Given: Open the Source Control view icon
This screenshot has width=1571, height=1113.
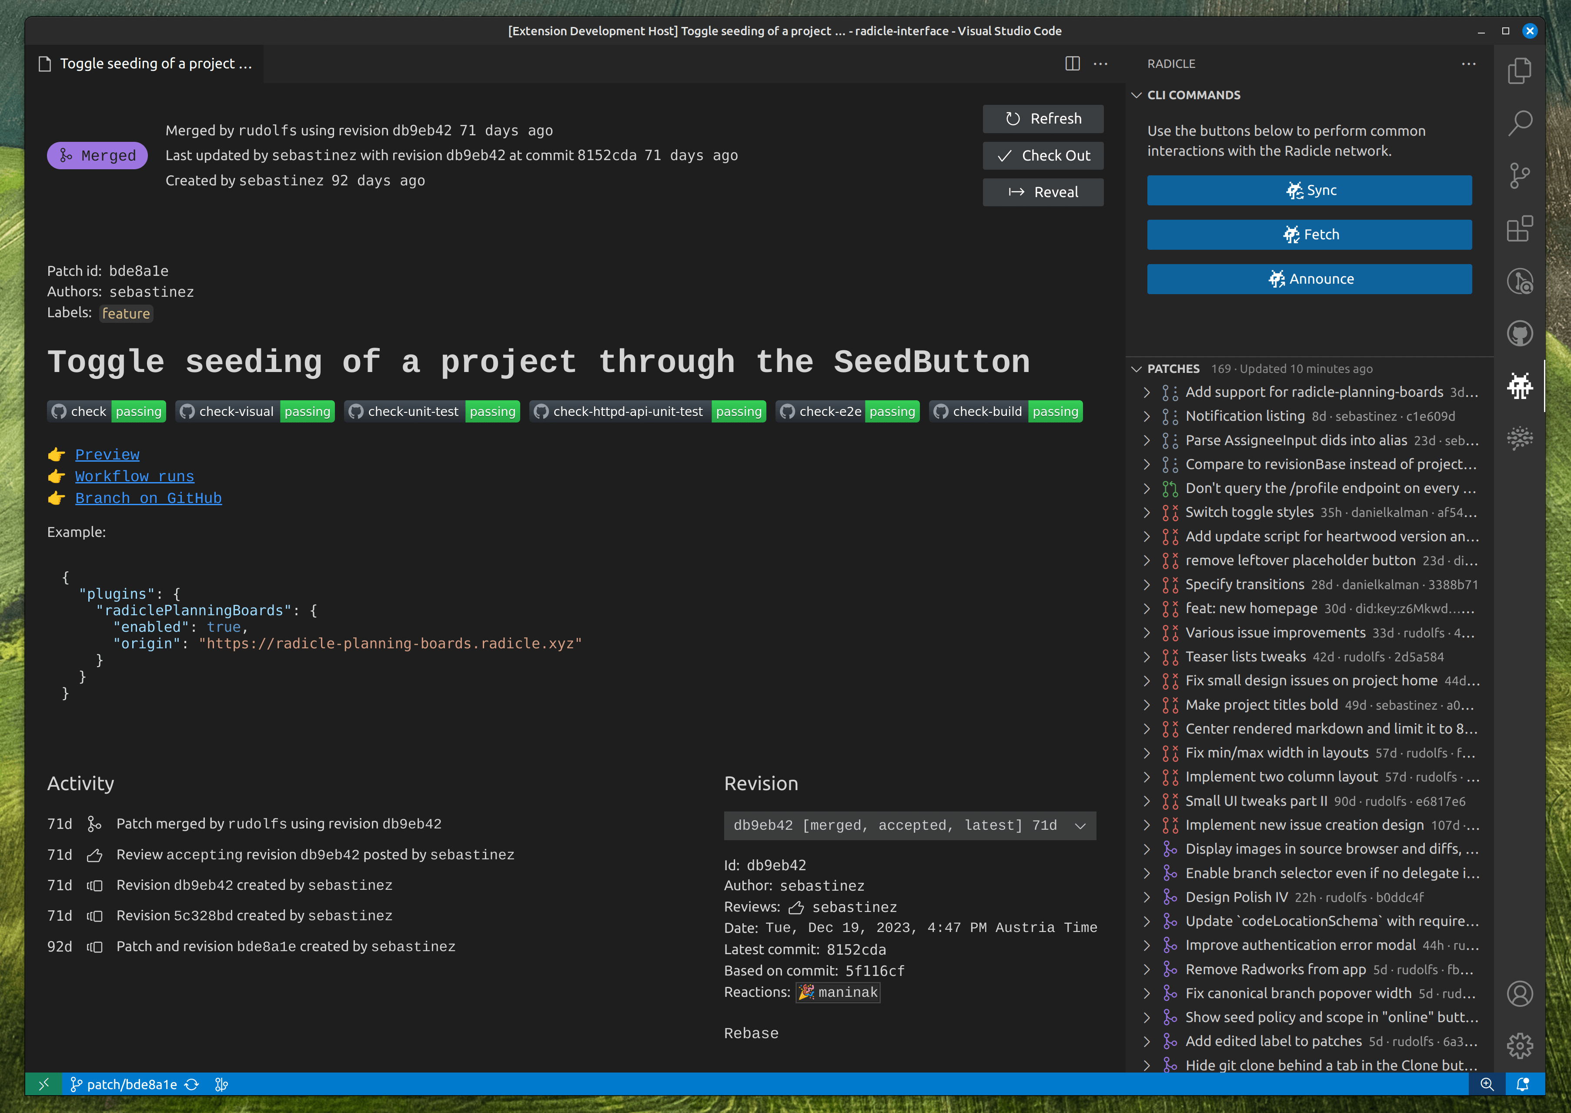Looking at the screenshot, I should coord(1519,176).
